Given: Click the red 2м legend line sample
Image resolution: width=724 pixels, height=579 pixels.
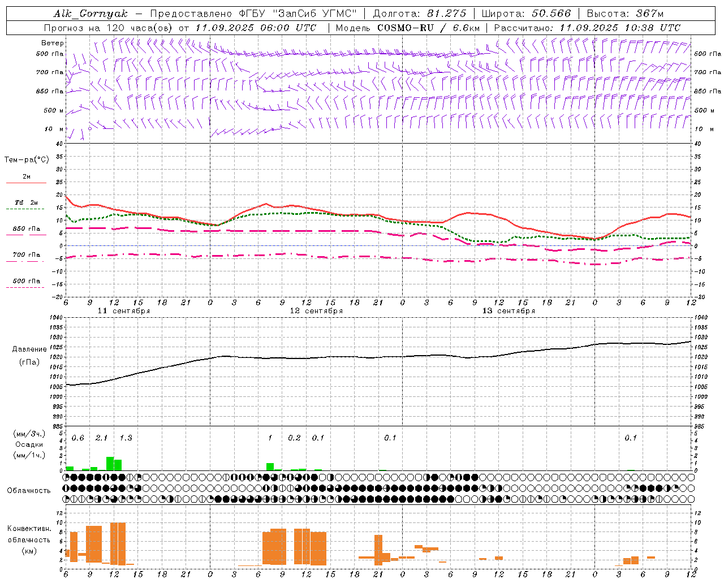Looking at the screenshot, I should (27, 183).
